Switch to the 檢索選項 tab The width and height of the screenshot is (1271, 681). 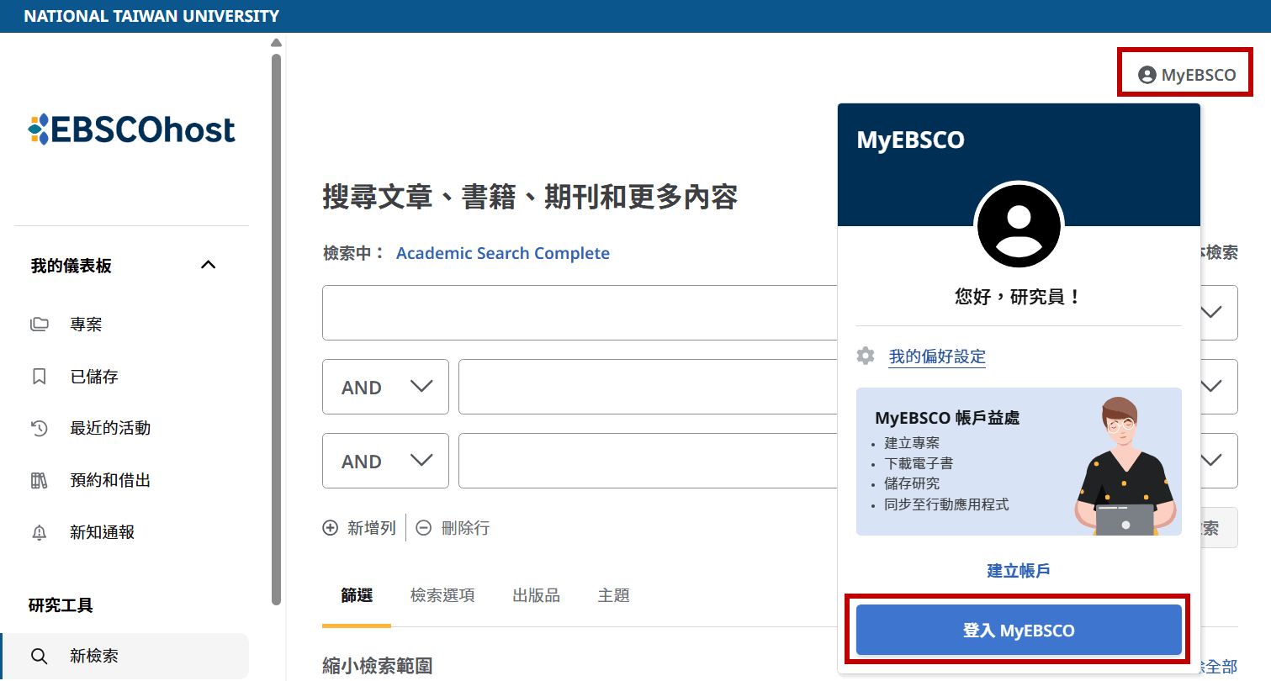[x=442, y=595]
